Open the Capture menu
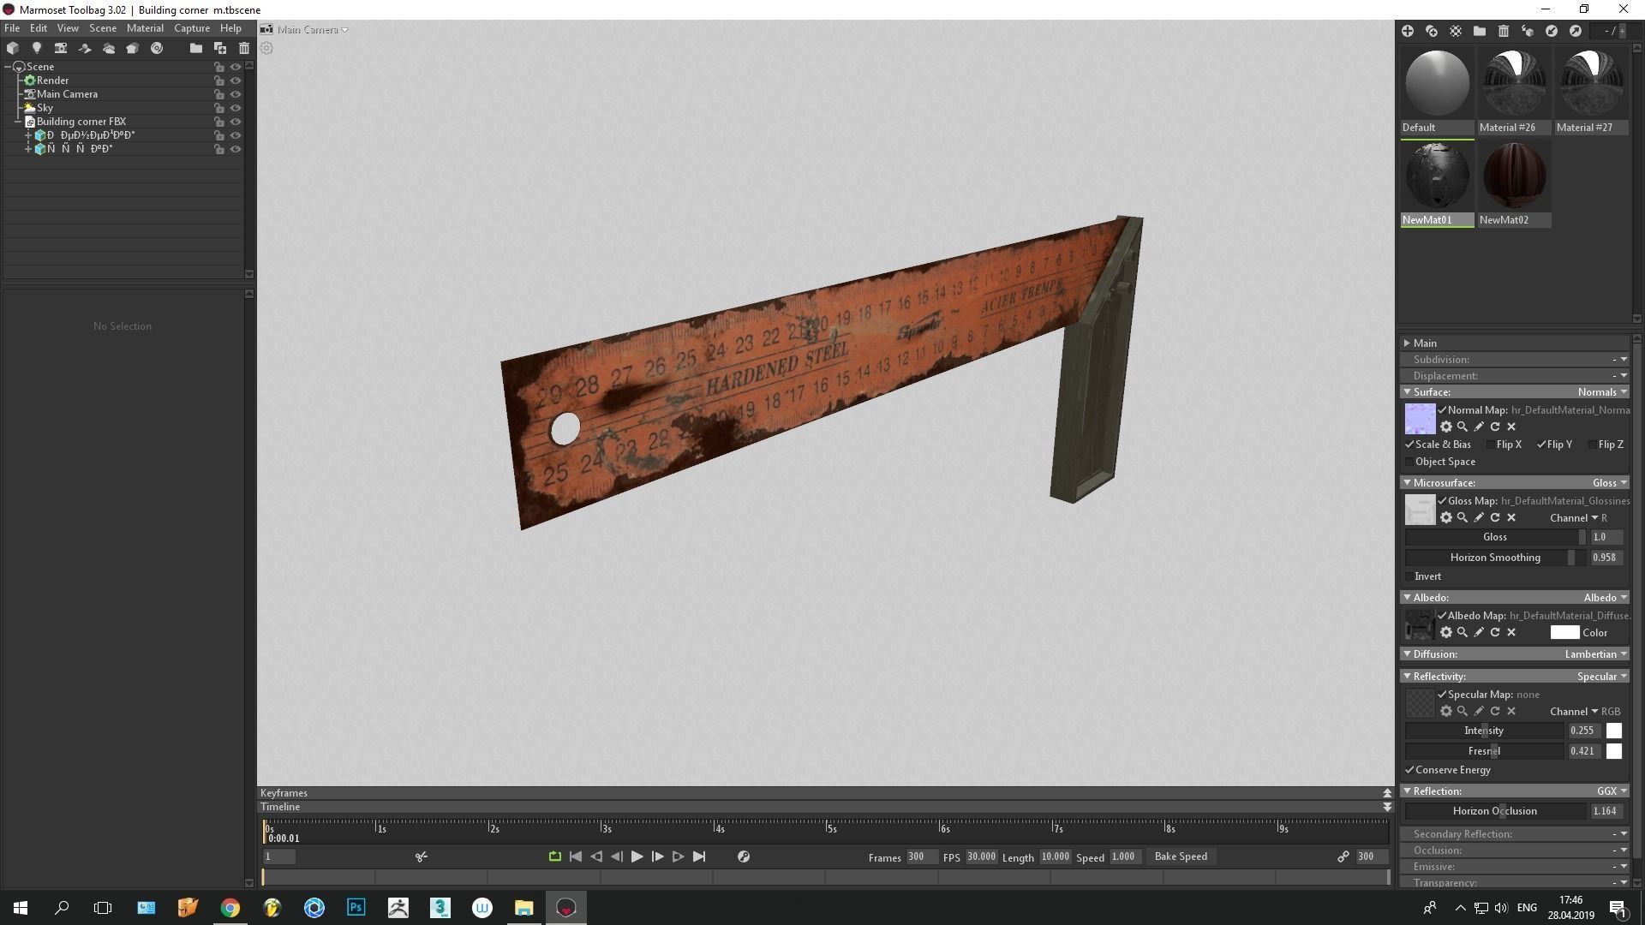The image size is (1645, 925). (x=192, y=27)
